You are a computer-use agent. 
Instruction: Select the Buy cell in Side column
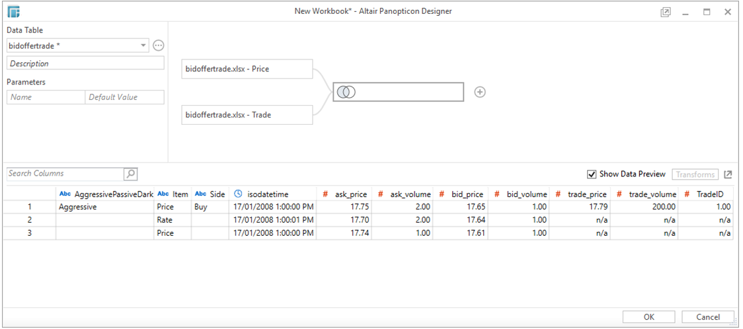click(210, 207)
